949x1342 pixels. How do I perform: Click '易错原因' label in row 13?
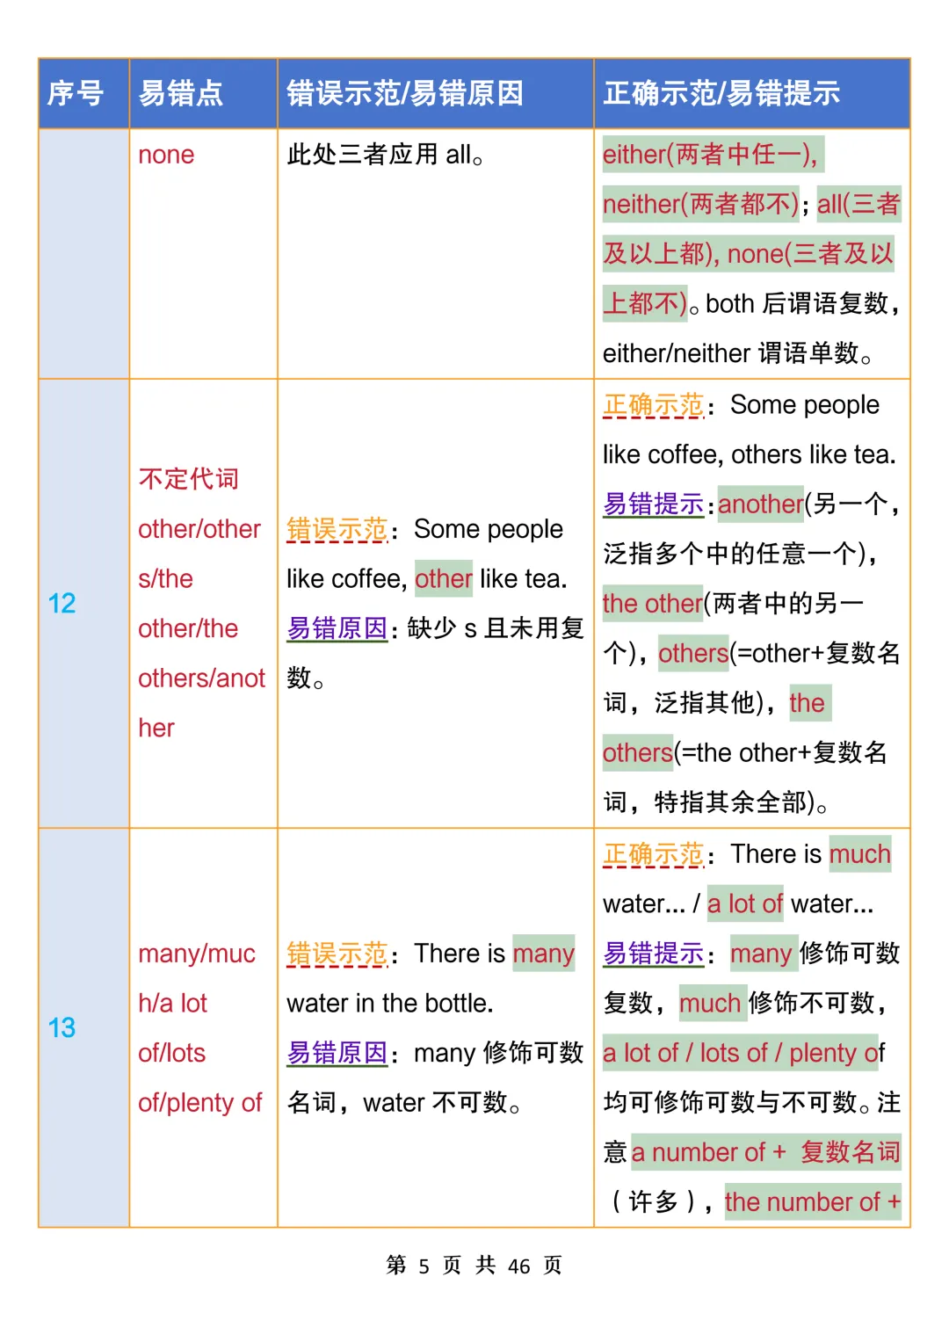tap(337, 1053)
